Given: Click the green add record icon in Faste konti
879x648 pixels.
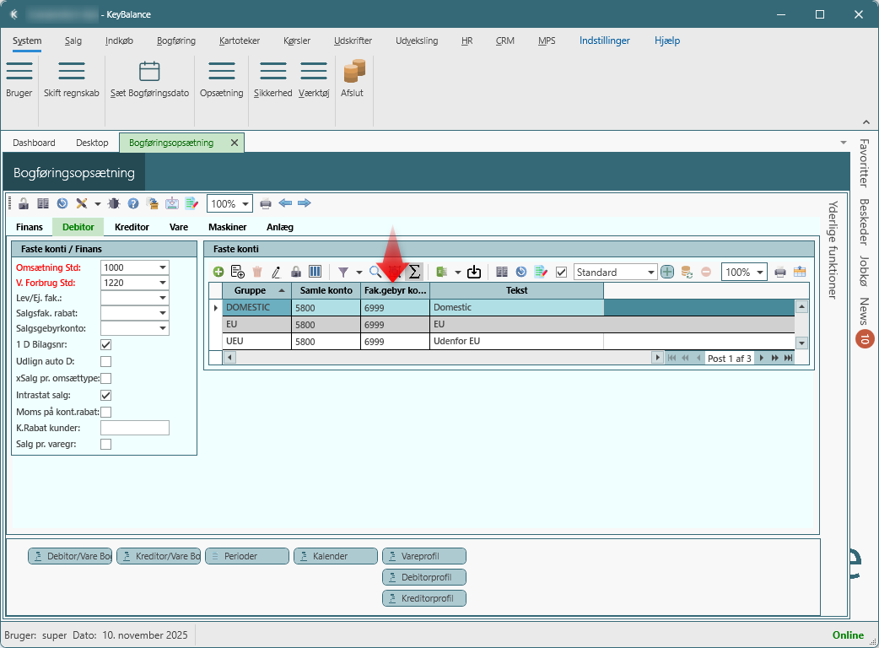Looking at the screenshot, I should [x=218, y=272].
